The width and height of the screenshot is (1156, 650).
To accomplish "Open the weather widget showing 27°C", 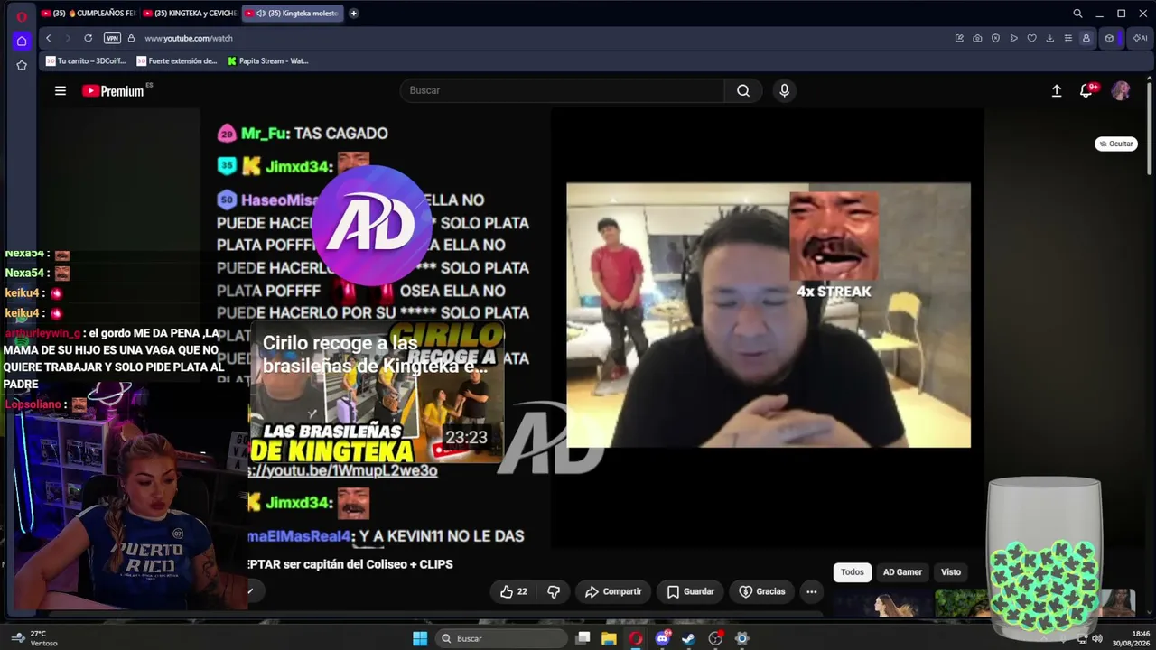I will 33,638.
